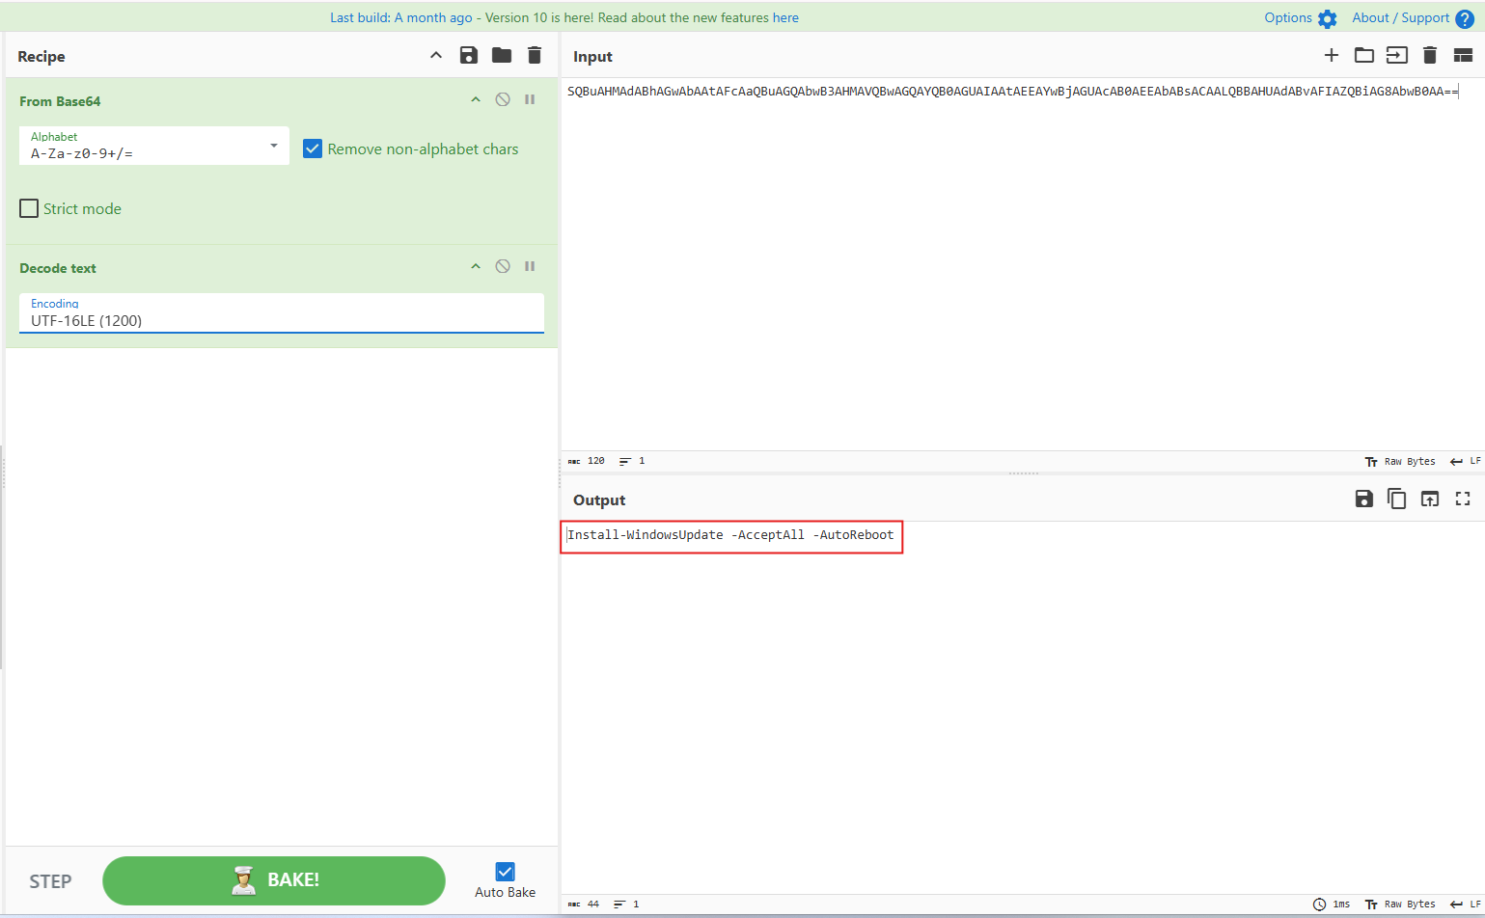Toggle Remove non-alphabet chars checkbox
The height and width of the screenshot is (918, 1485).
click(x=313, y=148)
